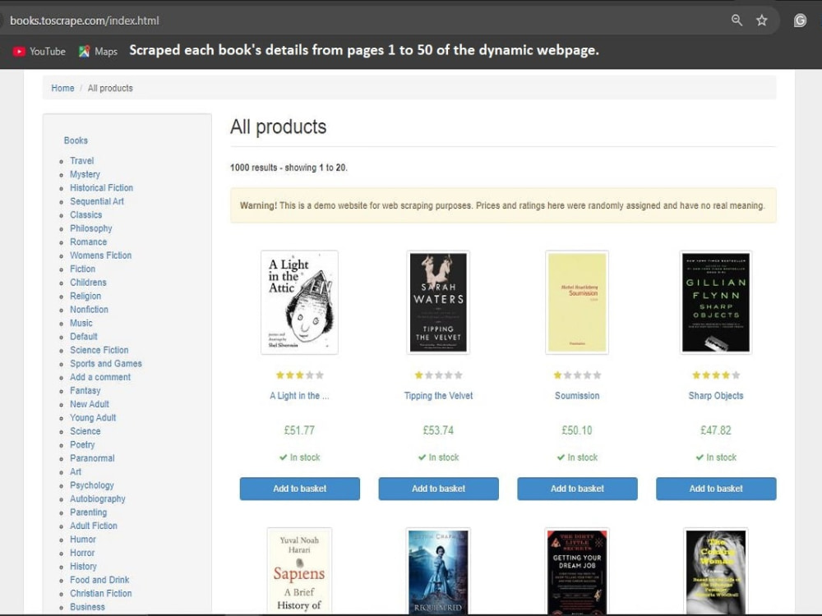
Task: Open the Sapiens book cover
Action: 299,571
